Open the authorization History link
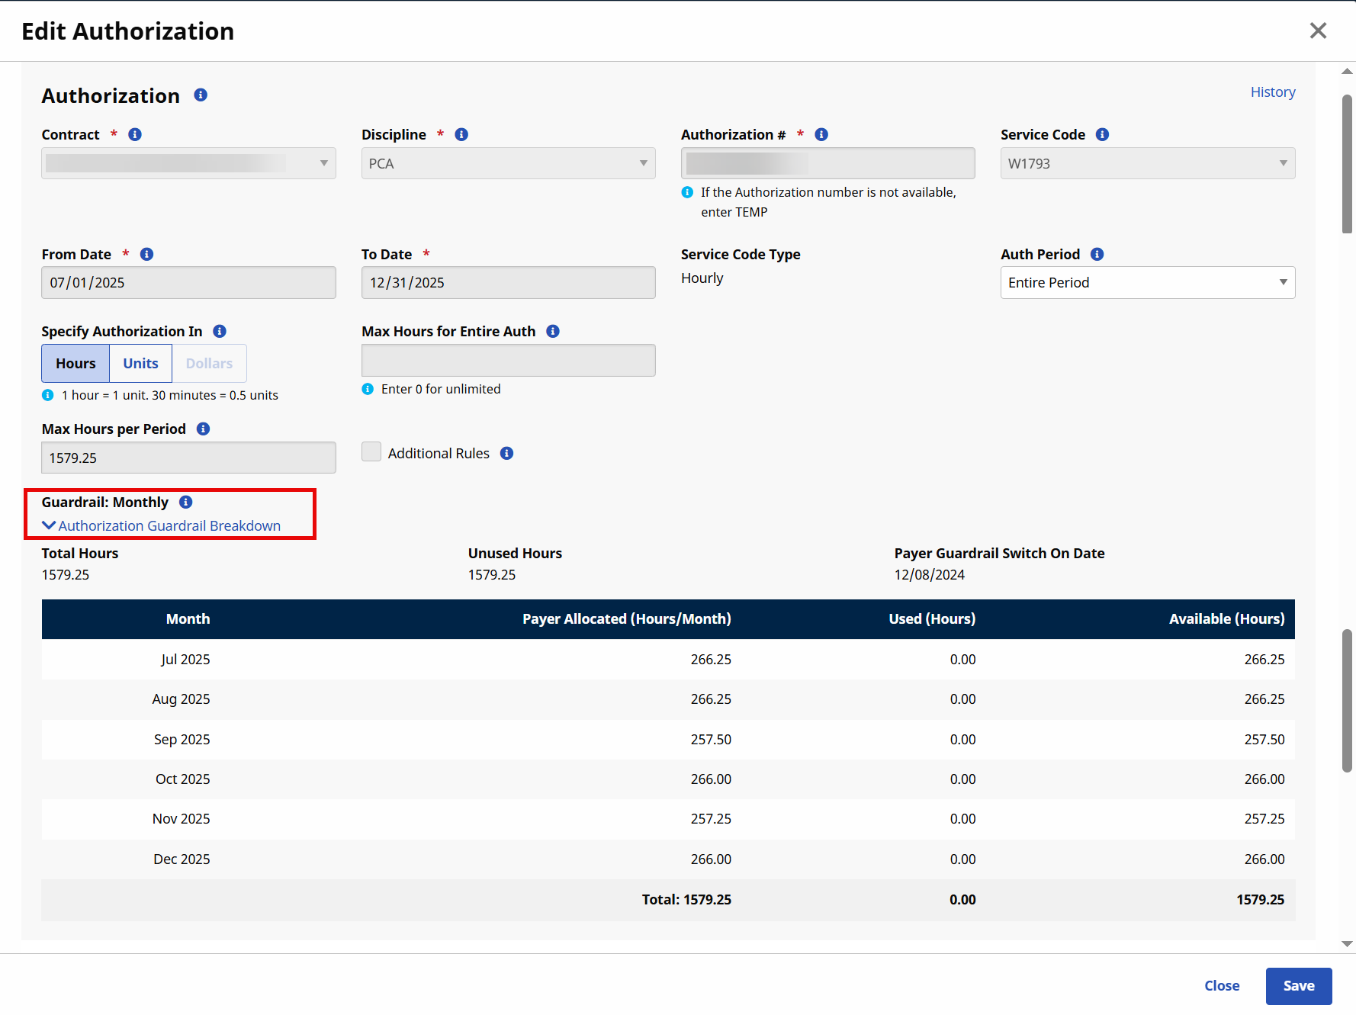 coord(1272,92)
